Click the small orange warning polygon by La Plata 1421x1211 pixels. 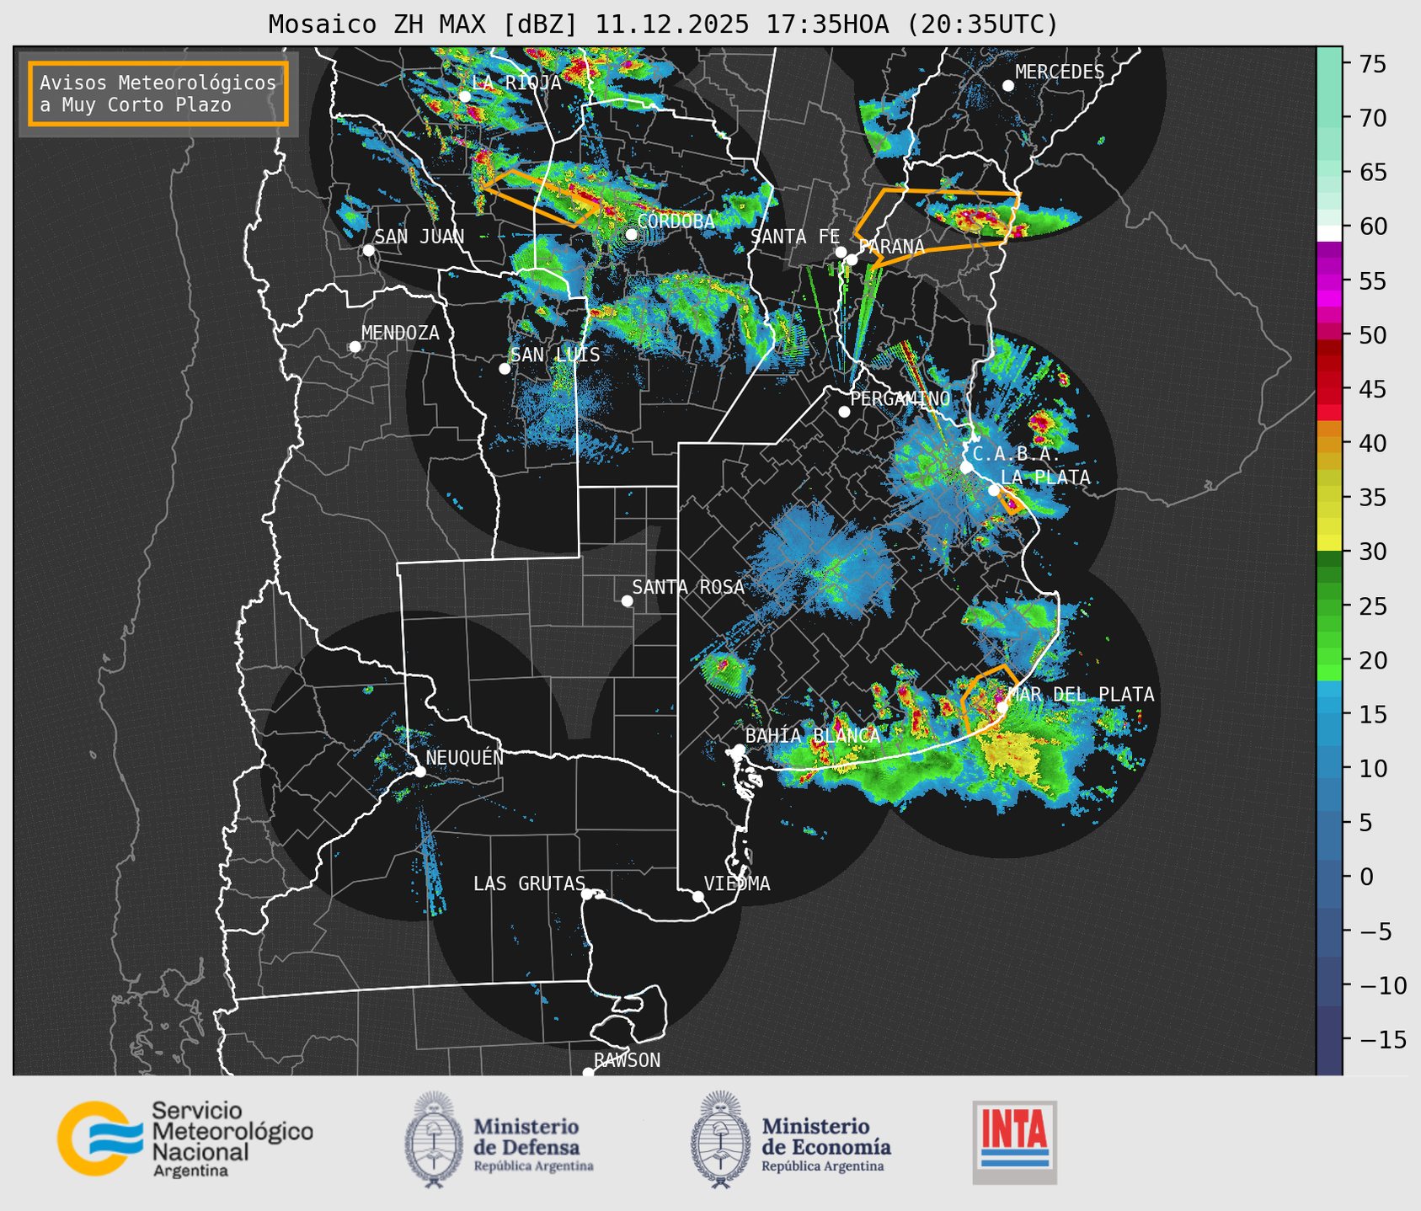1012,503
